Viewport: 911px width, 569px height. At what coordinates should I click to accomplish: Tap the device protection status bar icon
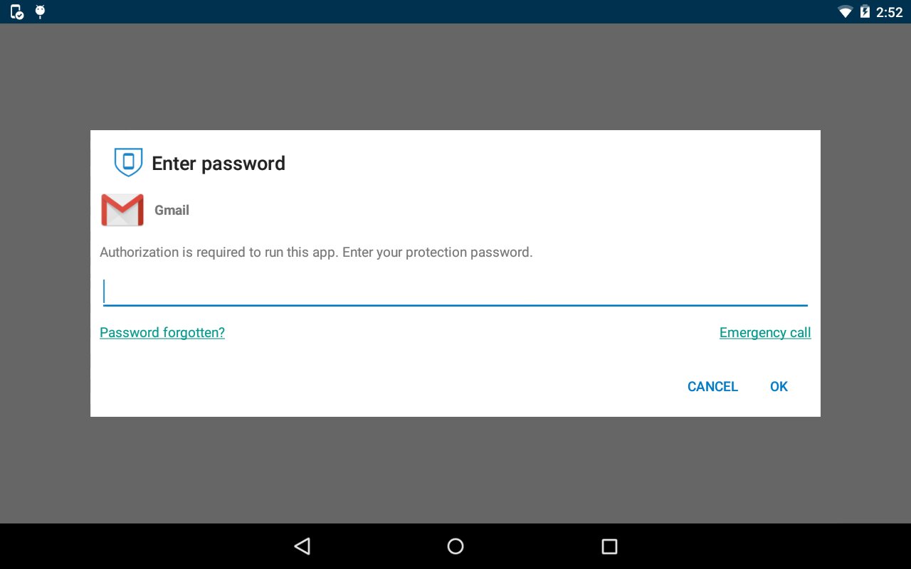click(x=17, y=11)
